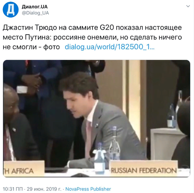Open the tweet's attached photo

pyautogui.click(x=96, y=119)
